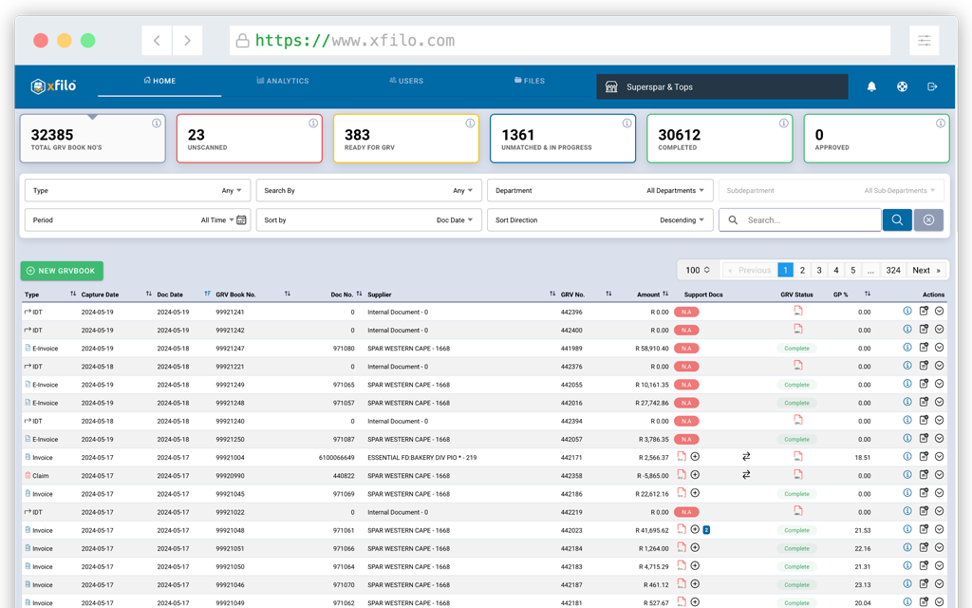This screenshot has width=972, height=608.
Task: Open the Department dropdown
Action: coord(600,190)
